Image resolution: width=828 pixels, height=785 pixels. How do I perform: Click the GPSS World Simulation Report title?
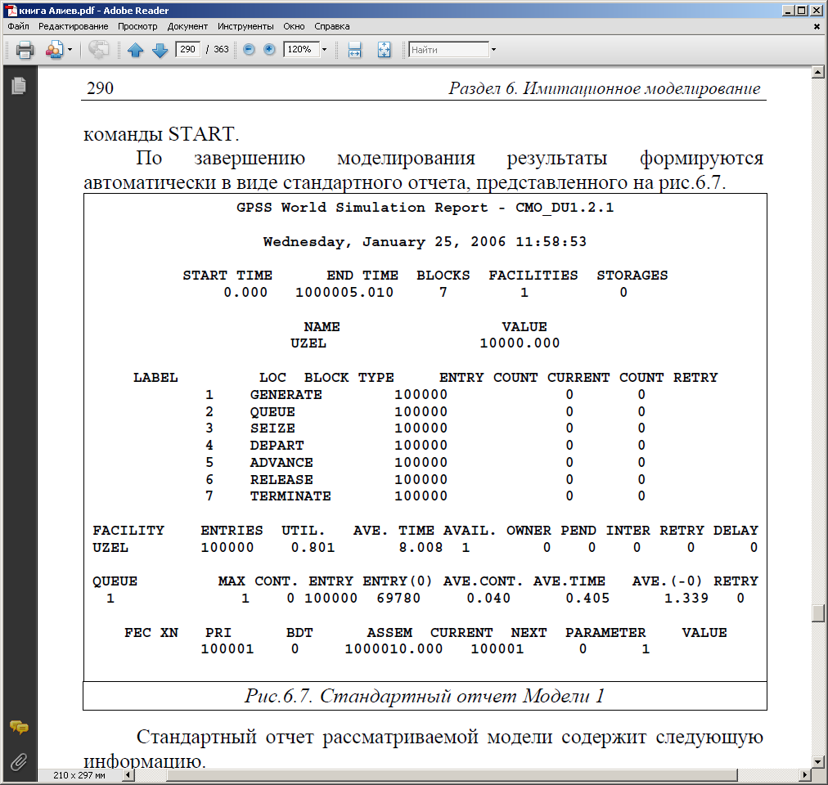click(425, 208)
